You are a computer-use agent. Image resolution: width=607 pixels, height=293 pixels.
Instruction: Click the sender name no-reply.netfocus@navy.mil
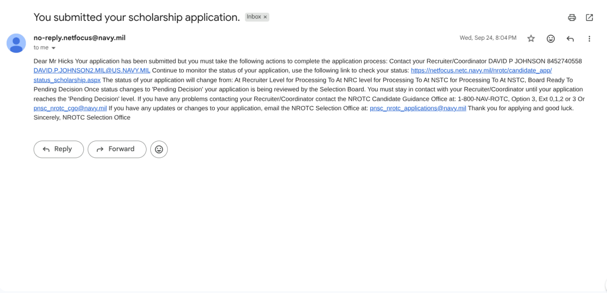80,38
